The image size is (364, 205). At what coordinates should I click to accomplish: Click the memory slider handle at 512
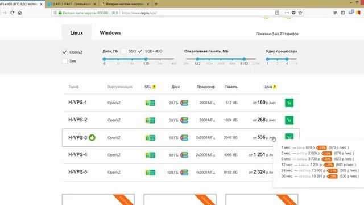(x=197, y=59)
